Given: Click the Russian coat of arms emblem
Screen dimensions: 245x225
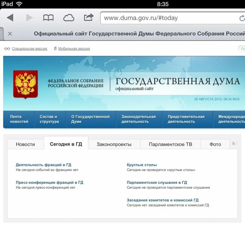Looking at the screenshot, I should click(x=25, y=85).
